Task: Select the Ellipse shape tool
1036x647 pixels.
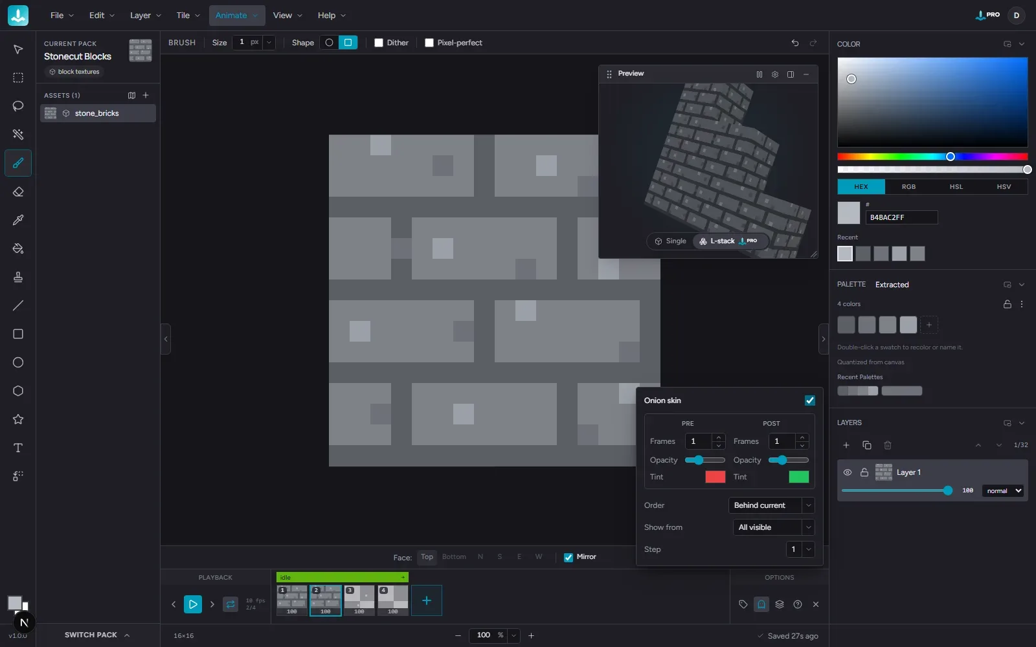Action: [x=18, y=362]
